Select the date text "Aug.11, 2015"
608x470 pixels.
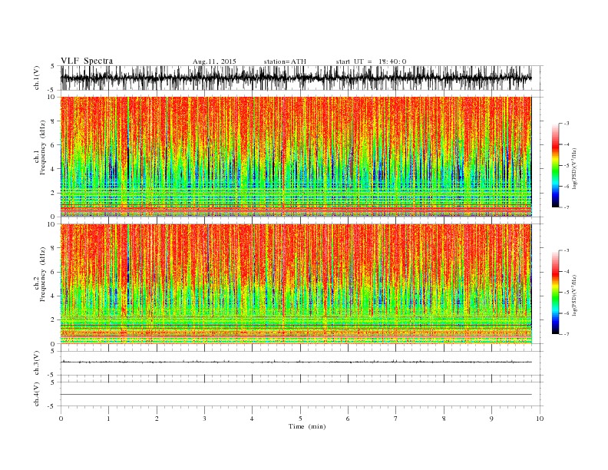(x=214, y=61)
